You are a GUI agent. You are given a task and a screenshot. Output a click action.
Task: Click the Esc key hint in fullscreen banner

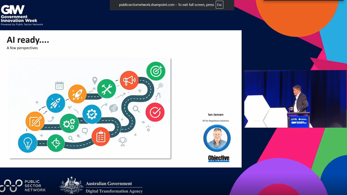219,5
